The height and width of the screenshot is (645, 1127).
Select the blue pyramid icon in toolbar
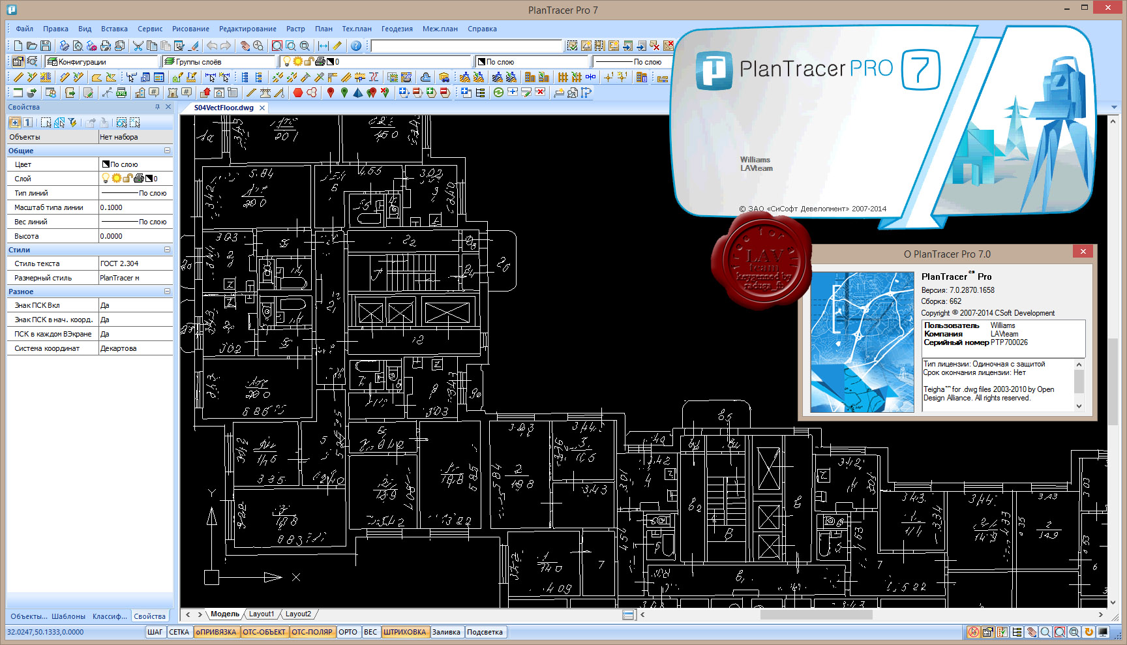click(x=358, y=93)
